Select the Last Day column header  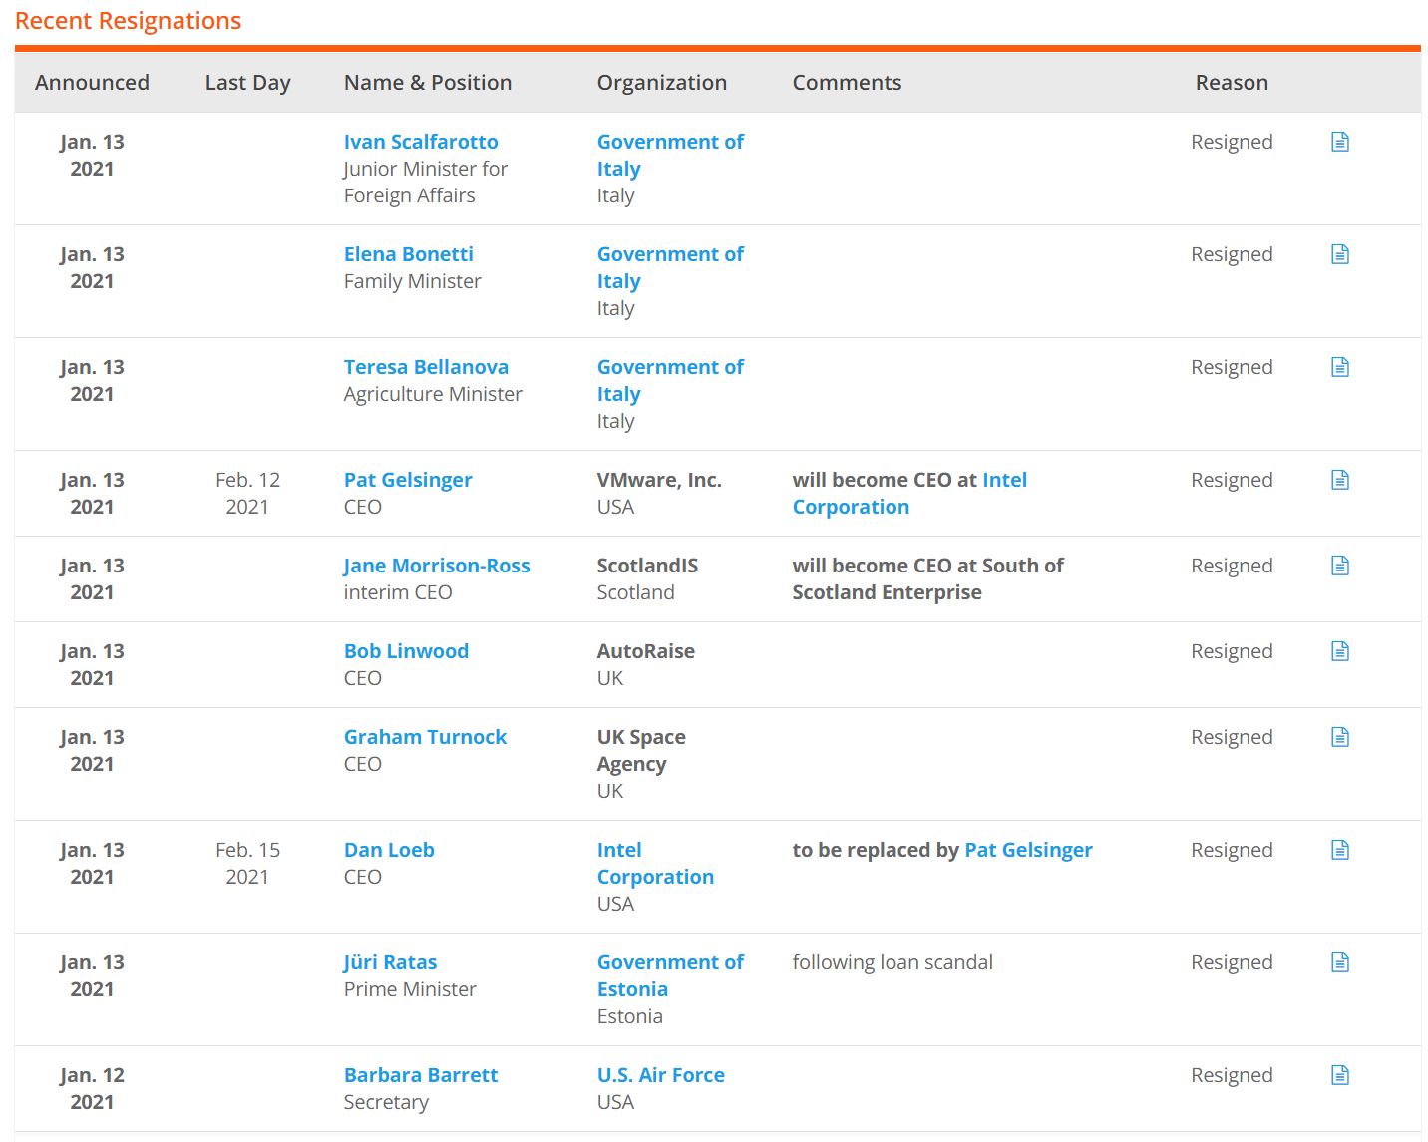click(x=247, y=83)
